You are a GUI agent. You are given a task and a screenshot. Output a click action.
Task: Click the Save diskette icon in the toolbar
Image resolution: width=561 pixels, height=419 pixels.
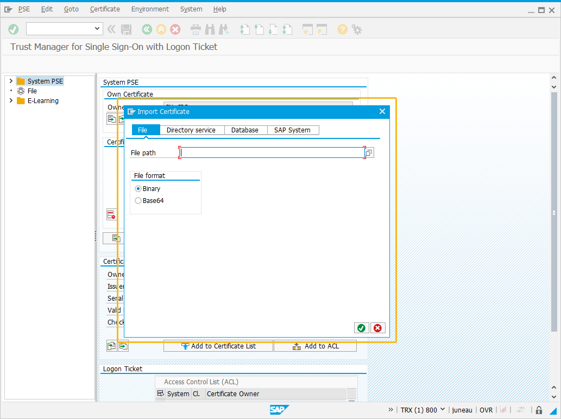point(127,29)
